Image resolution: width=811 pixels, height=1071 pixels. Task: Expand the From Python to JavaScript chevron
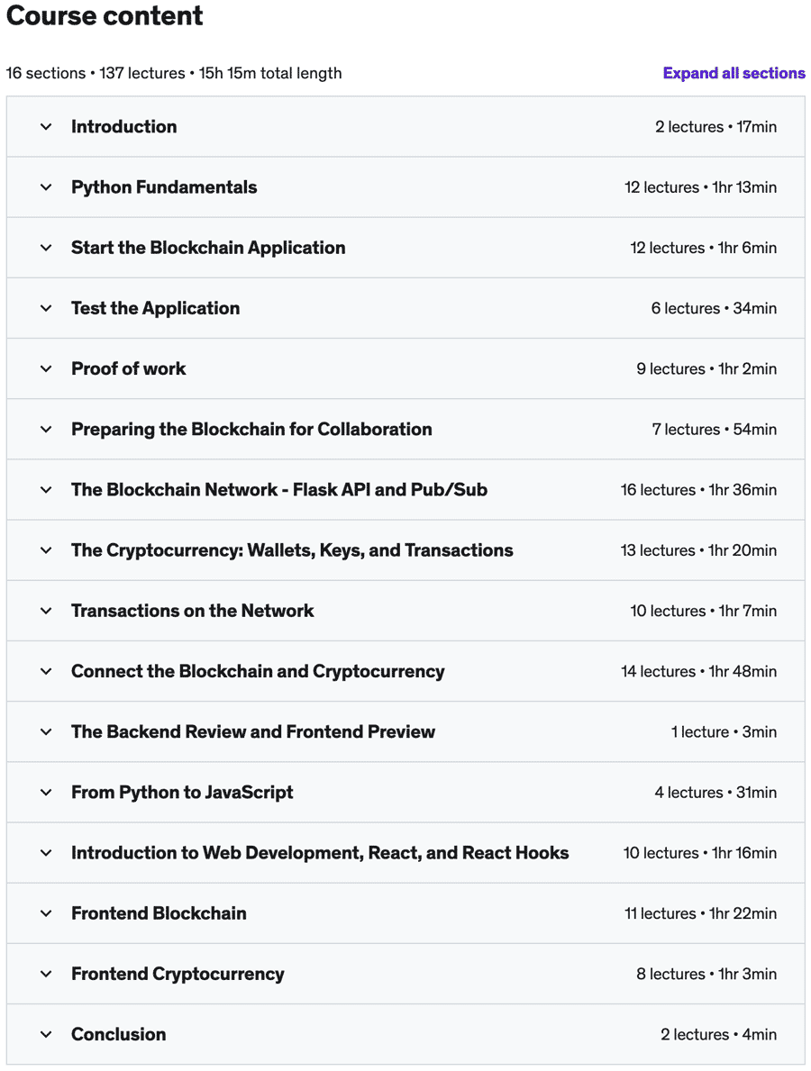46,793
